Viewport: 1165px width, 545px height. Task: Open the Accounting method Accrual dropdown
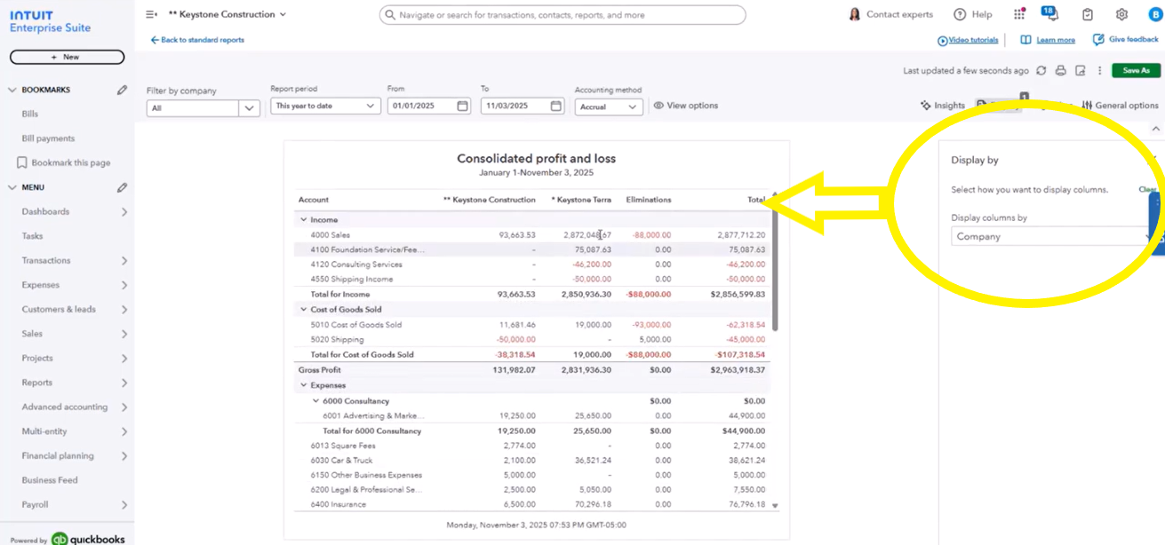click(x=609, y=107)
